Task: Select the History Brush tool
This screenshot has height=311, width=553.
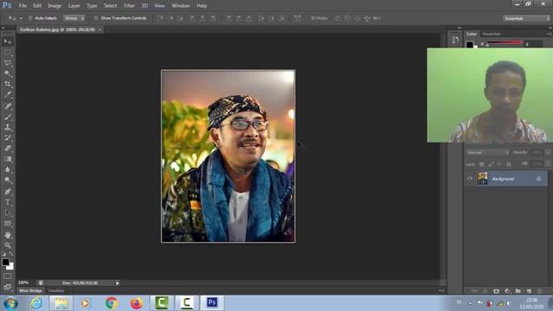Action: click(x=8, y=137)
